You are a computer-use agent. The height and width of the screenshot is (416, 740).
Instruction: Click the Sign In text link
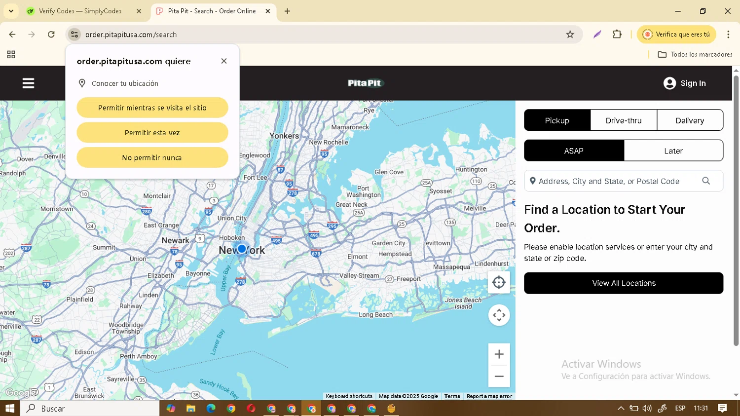(x=693, y=83)
